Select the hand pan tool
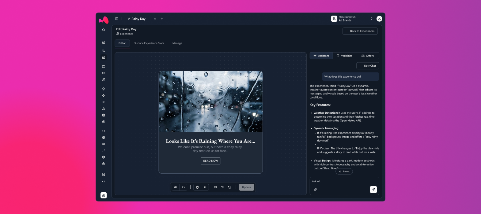 click(x=197, y=187)
